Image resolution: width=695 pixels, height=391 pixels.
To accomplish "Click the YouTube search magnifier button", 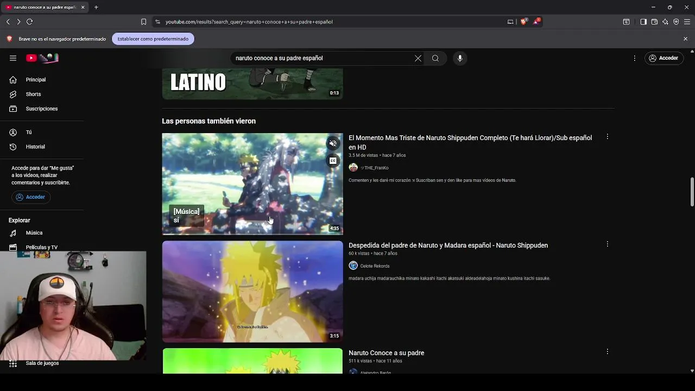I will point(435,58).
